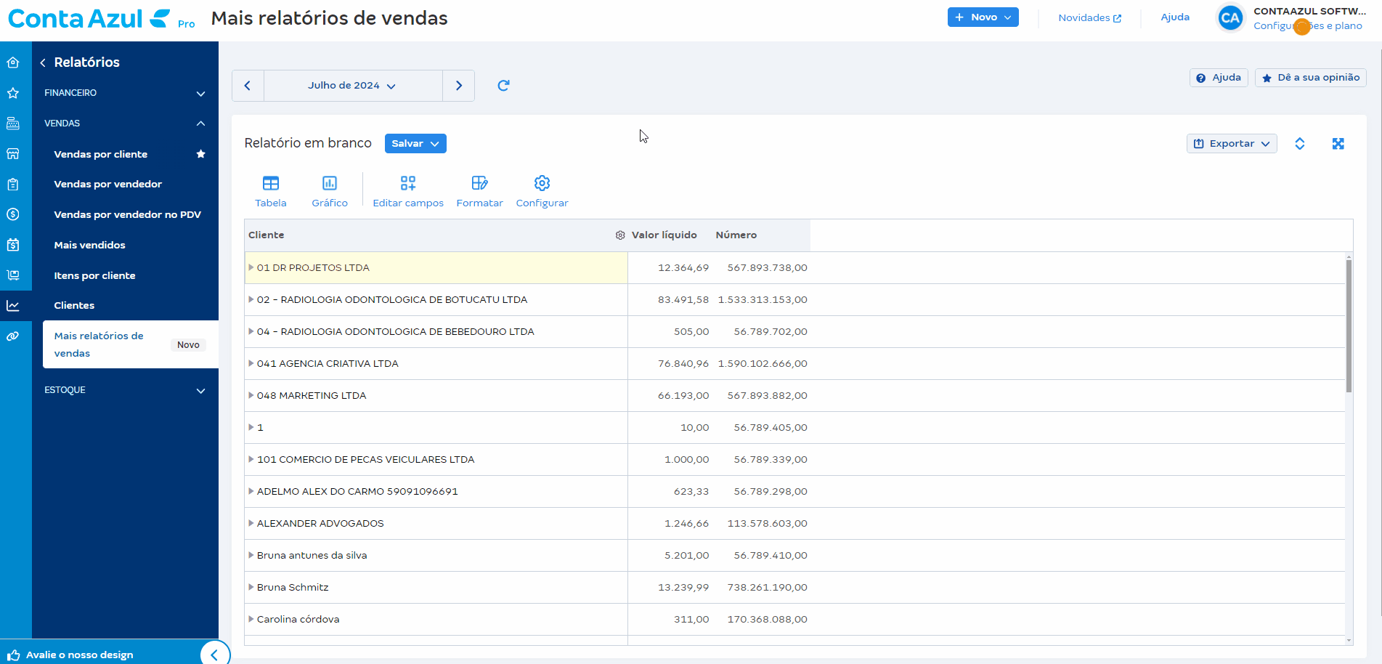
Task: Select the reports chart sidebar icon
Action: (13, 306)
